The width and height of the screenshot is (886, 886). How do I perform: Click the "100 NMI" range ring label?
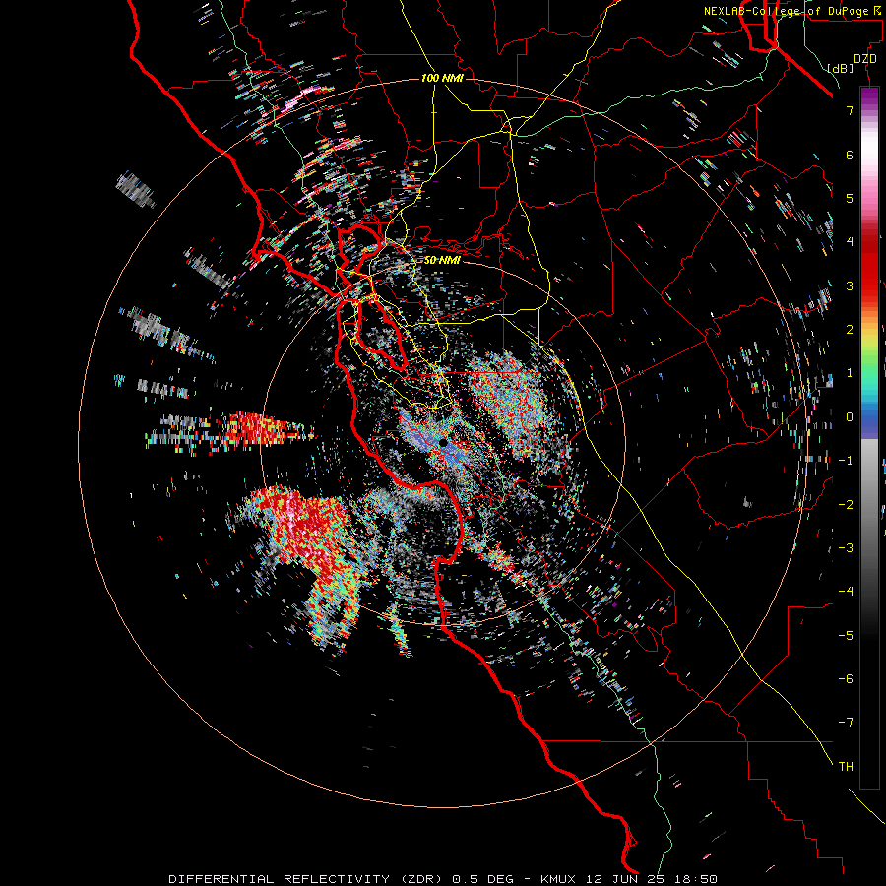tap(442, 78)
